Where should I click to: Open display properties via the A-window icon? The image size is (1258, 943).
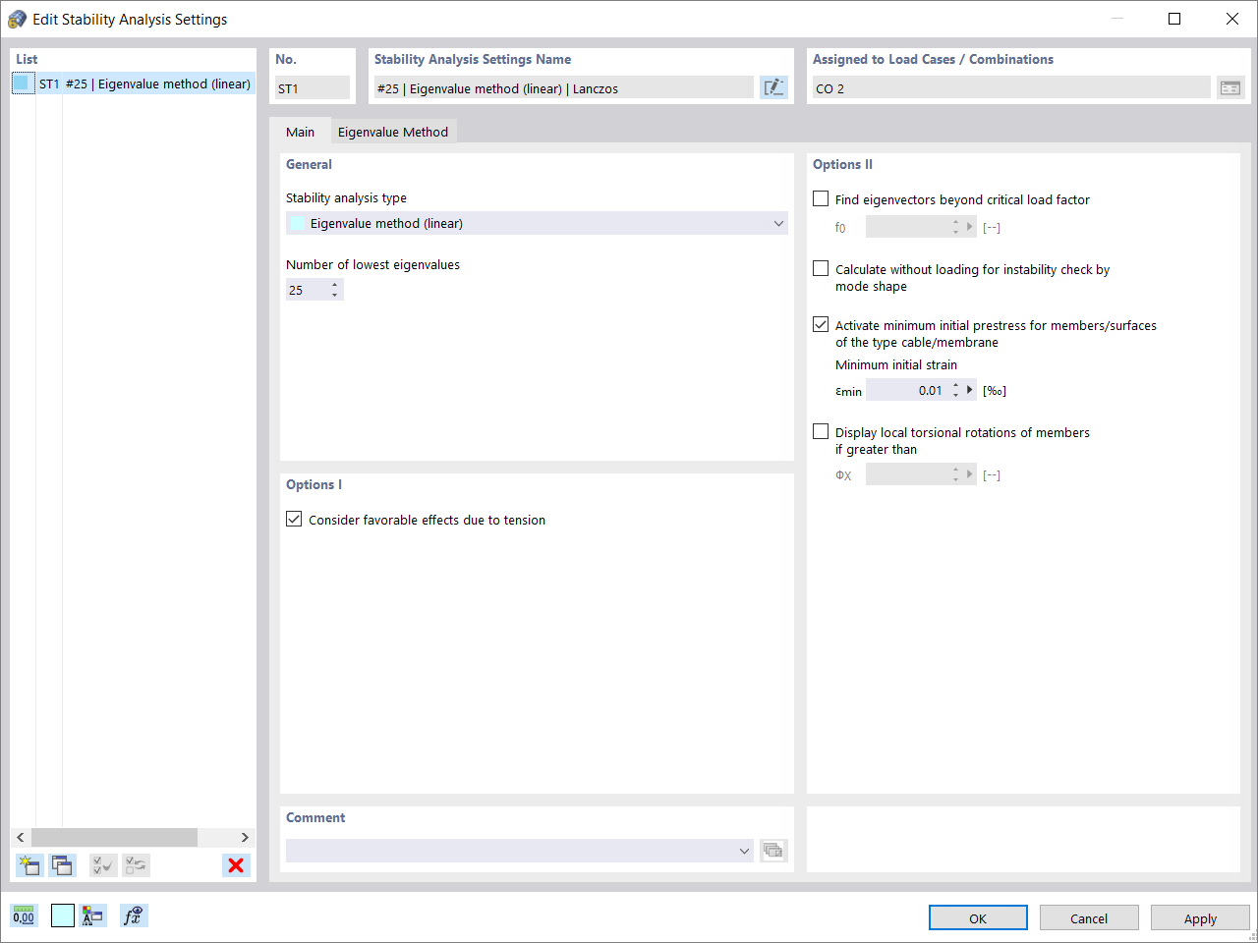coord(93,915)
